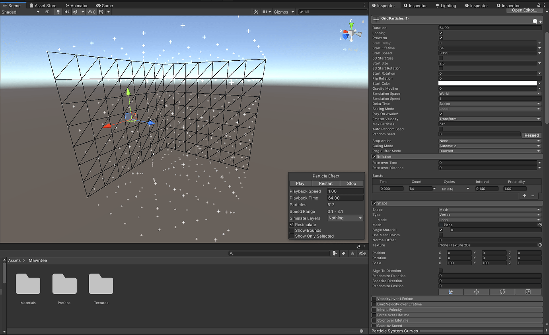Image resolution: width=549 pixels, height=335 pixels.
Task: Toggle scene lighting with the bulb icon
Action: click(x=58, y=12)
